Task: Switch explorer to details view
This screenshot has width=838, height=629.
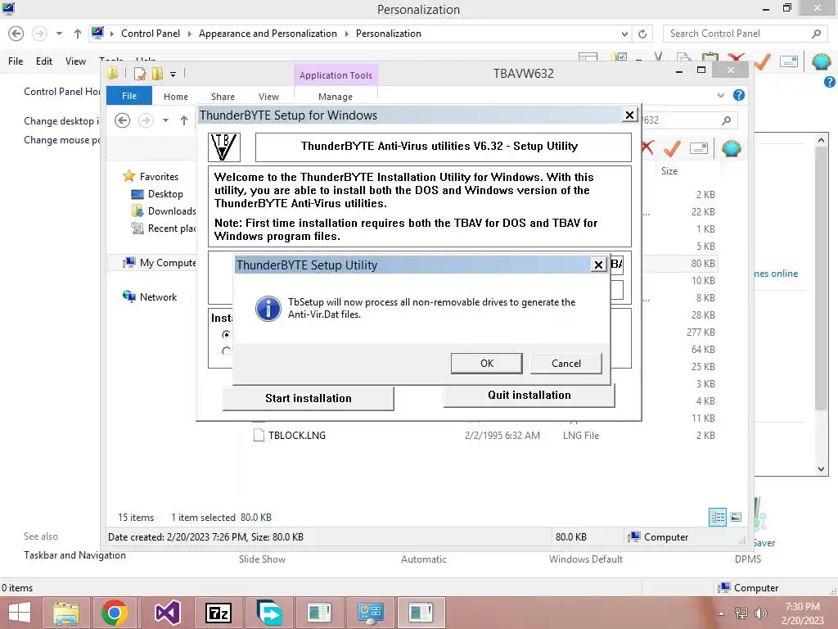Action: pos(717,518)
